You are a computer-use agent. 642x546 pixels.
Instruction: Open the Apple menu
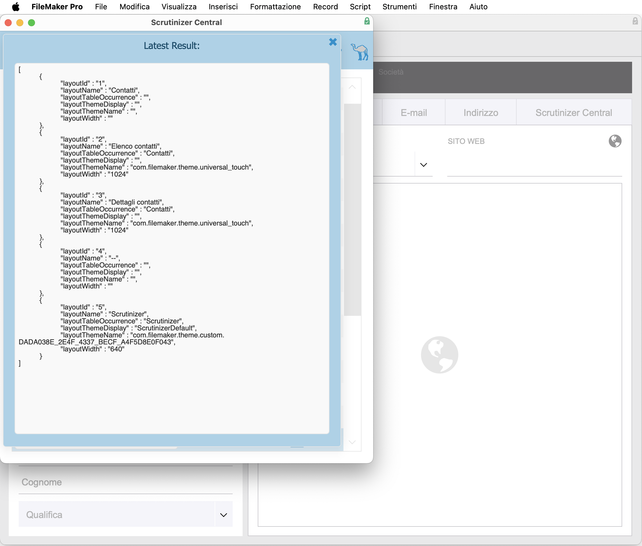tap(16, 7)
